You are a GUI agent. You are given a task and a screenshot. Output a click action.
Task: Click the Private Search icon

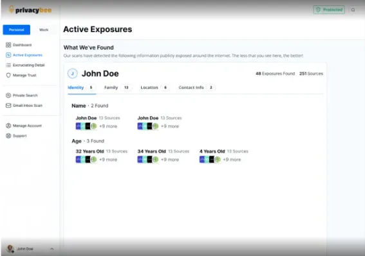click(x=8, y=95)
